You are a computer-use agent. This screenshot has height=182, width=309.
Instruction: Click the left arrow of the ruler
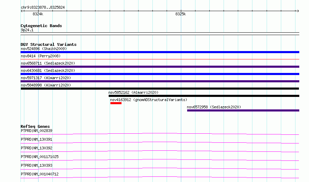(22, 11)
